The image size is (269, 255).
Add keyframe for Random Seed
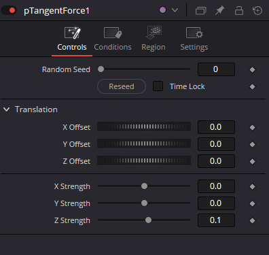click(252, 69)
